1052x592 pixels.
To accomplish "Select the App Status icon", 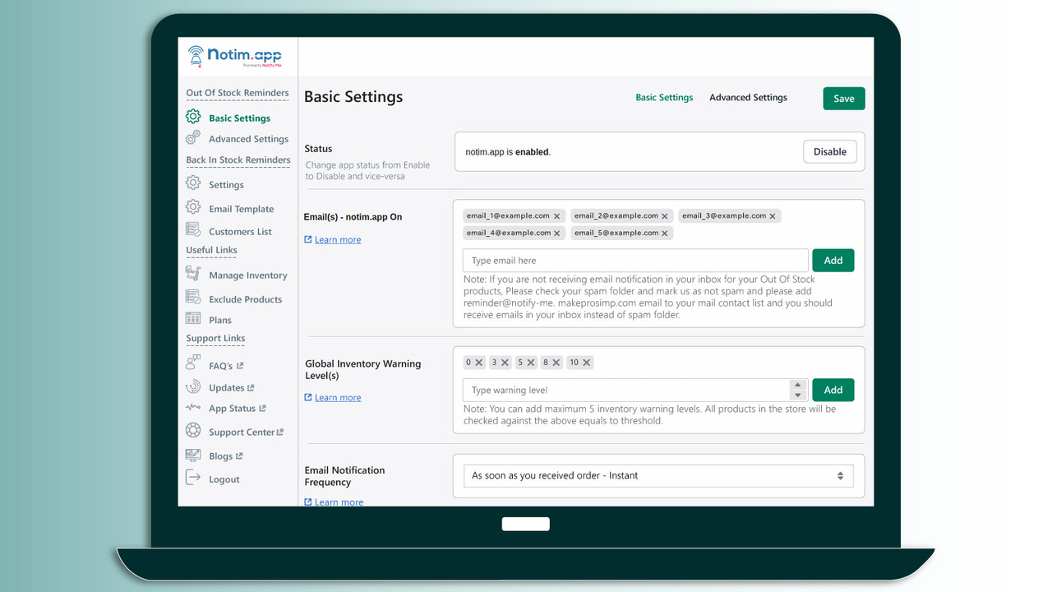I will click(x=192, y=408).
